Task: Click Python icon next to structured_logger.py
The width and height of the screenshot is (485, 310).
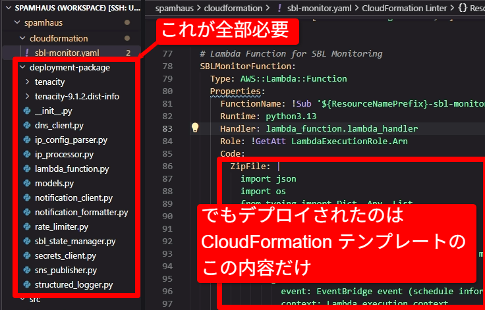Action: [x=26, y=285]
